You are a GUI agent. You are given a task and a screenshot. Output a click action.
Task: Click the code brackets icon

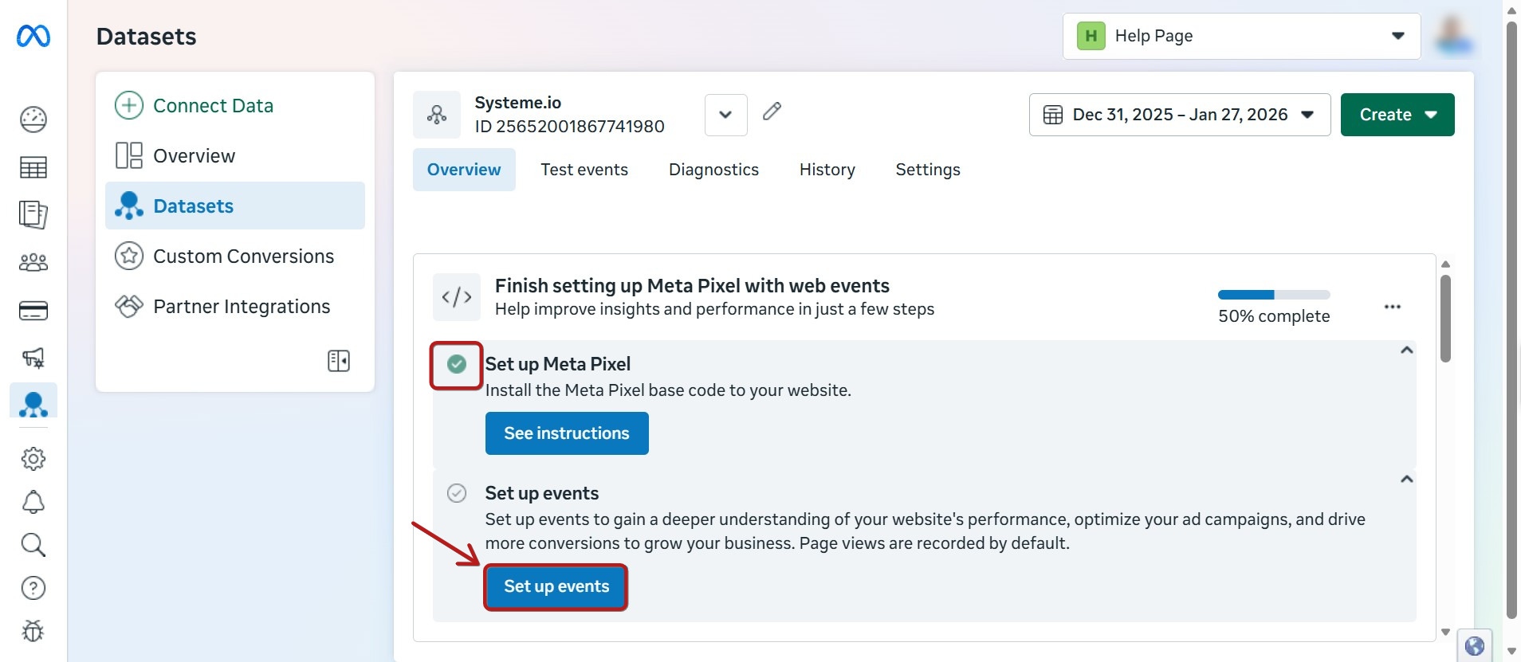[x=457, y=297]
